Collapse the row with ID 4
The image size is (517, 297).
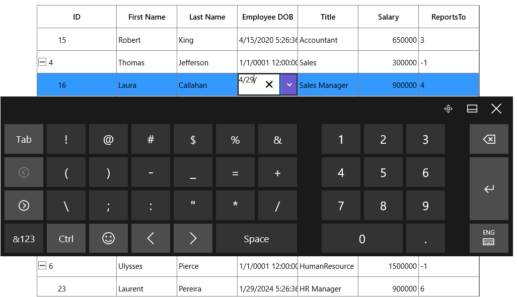(x=42, y=62)
